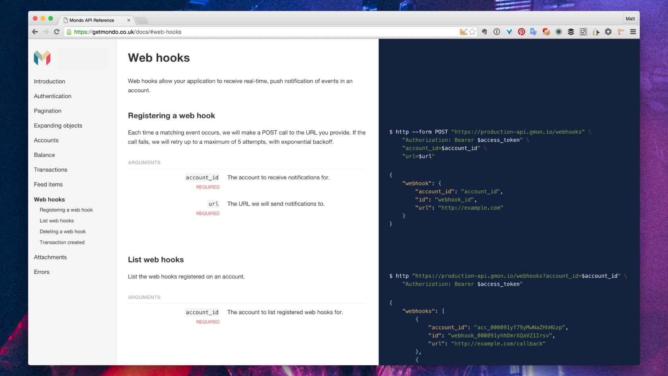Open the Attachments section

click(x=50, y=257)
